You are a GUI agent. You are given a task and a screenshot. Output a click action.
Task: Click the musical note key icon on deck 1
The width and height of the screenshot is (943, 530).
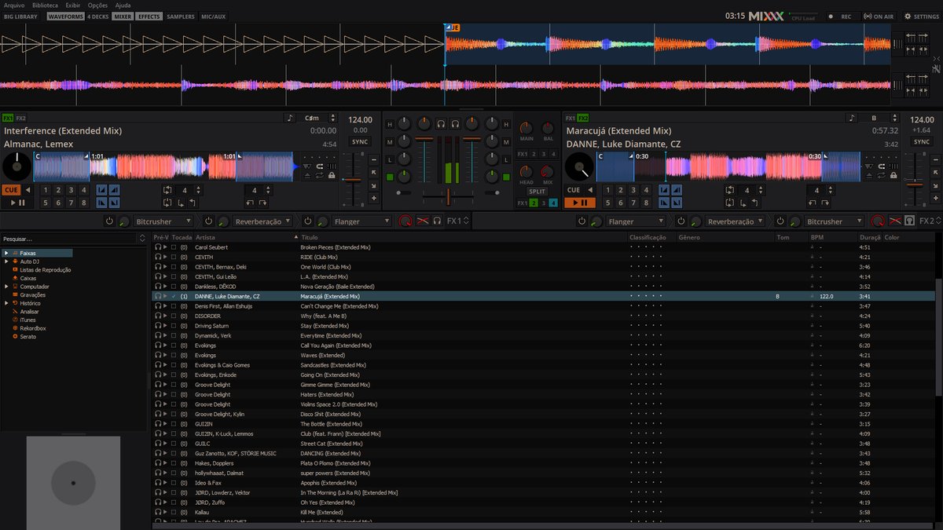(x=289, y=118)
